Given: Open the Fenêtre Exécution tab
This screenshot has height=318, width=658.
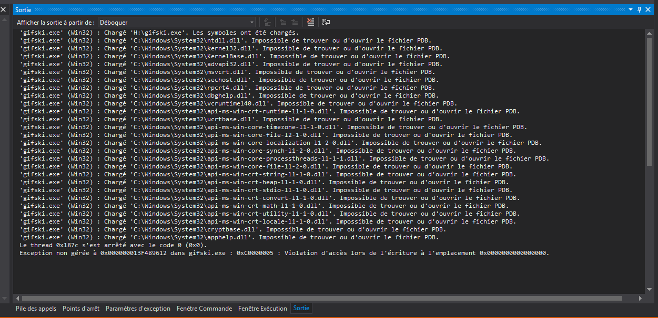Looking at the screenshot, I should [262, 309].
